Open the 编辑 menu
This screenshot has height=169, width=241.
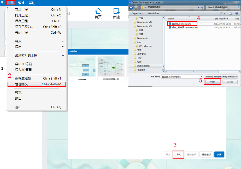[21, 3]
